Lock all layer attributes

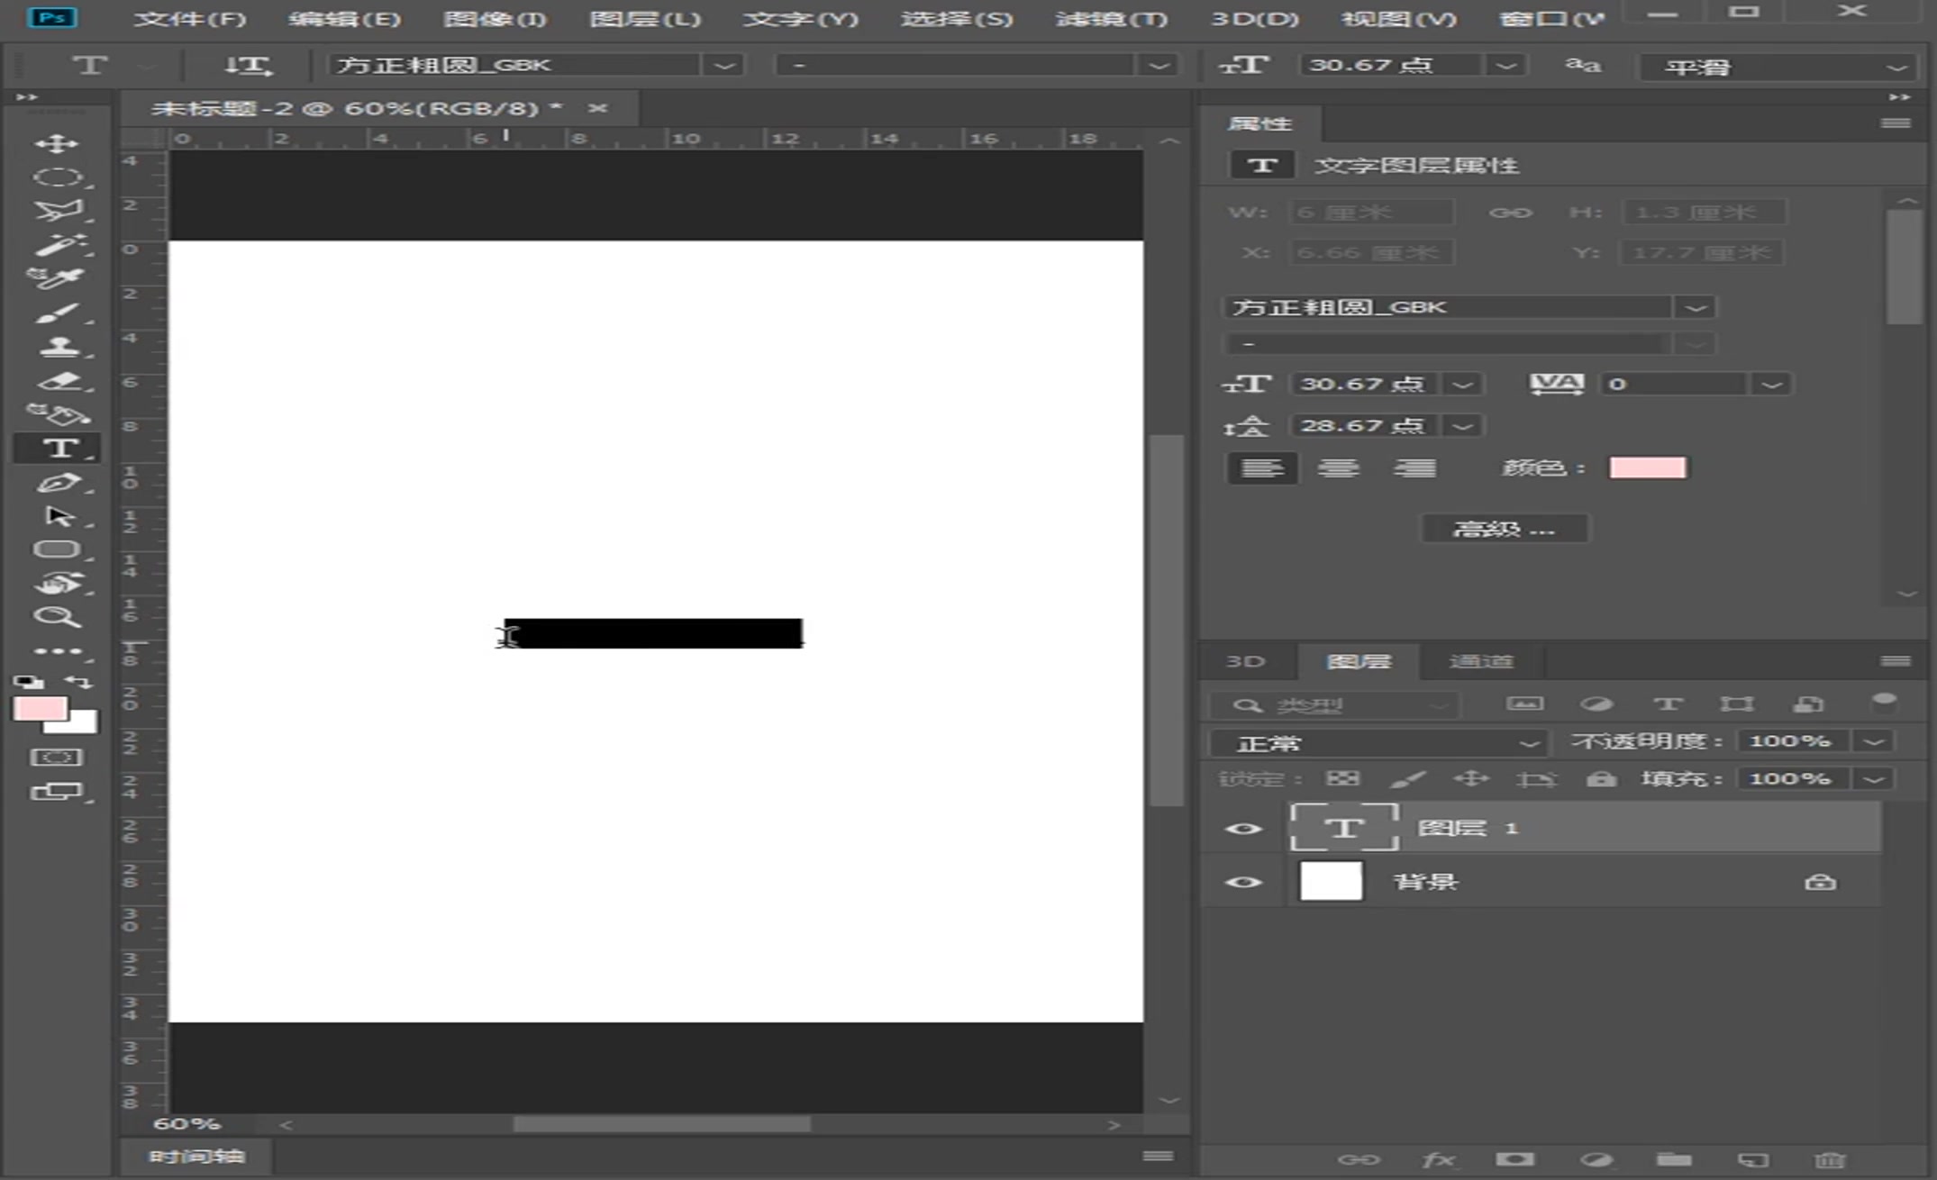1601,779
